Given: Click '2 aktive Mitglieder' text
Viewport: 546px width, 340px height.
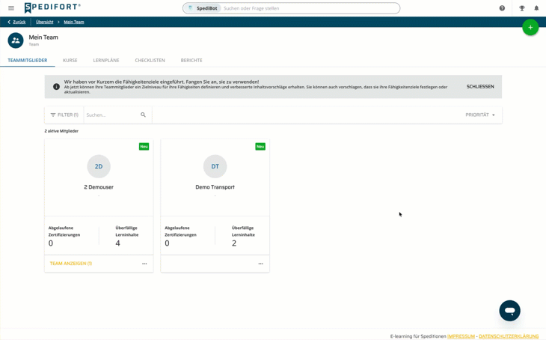Looking at the screenshot, I should 61,131.
